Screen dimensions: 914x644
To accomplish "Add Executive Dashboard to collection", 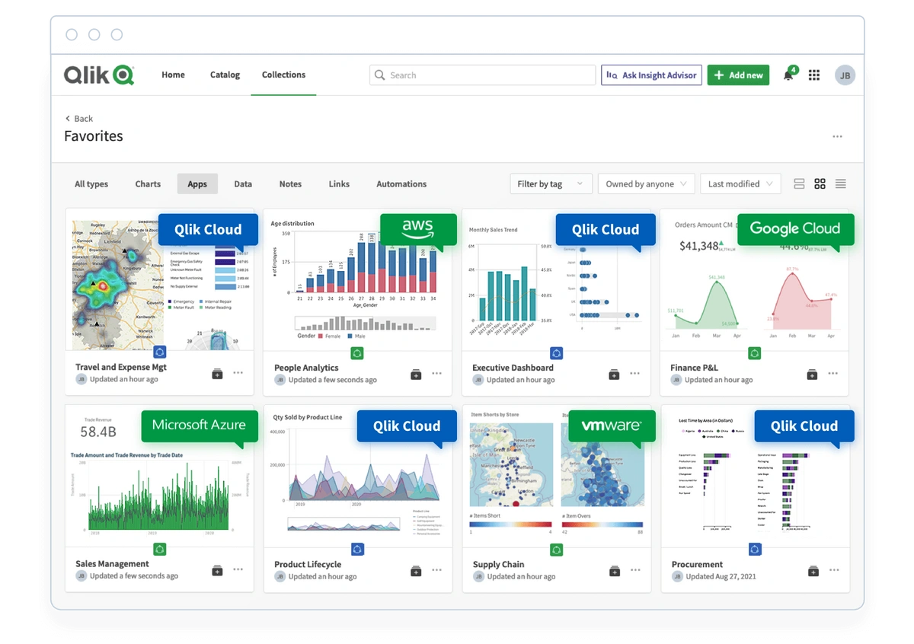I will pyautogui.click(x=614, y=374).
